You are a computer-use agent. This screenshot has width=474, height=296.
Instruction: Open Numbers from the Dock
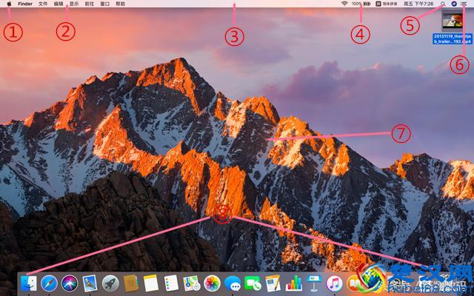click(293, 283)
